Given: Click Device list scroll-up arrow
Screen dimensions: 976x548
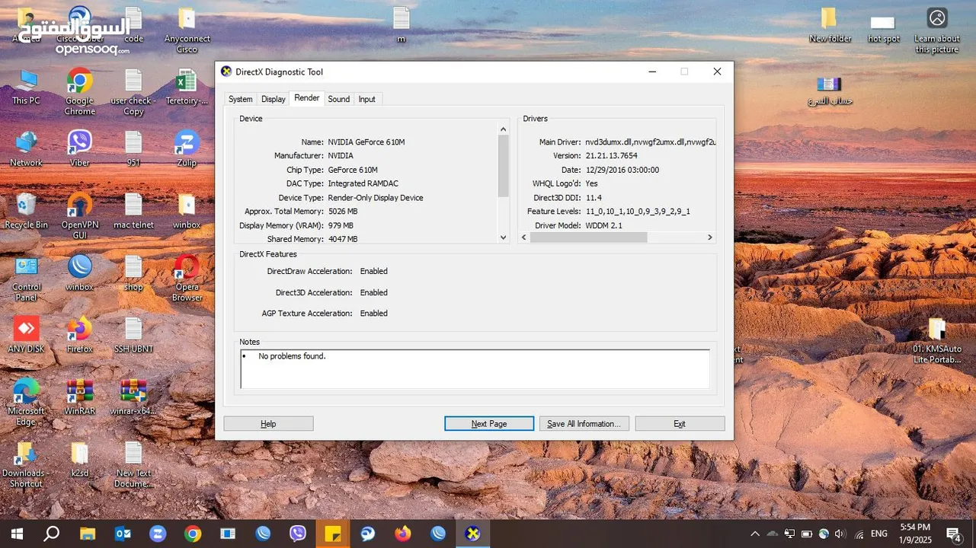Looking at the screenshot, I should coord(503,129).
